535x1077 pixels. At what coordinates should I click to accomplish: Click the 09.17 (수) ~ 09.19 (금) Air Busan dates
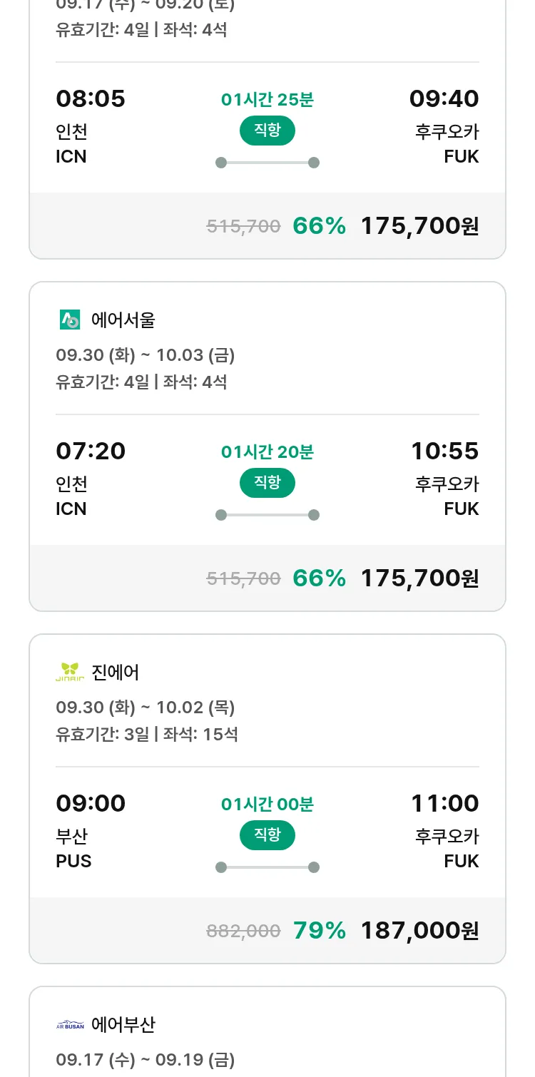[146, 1060]
